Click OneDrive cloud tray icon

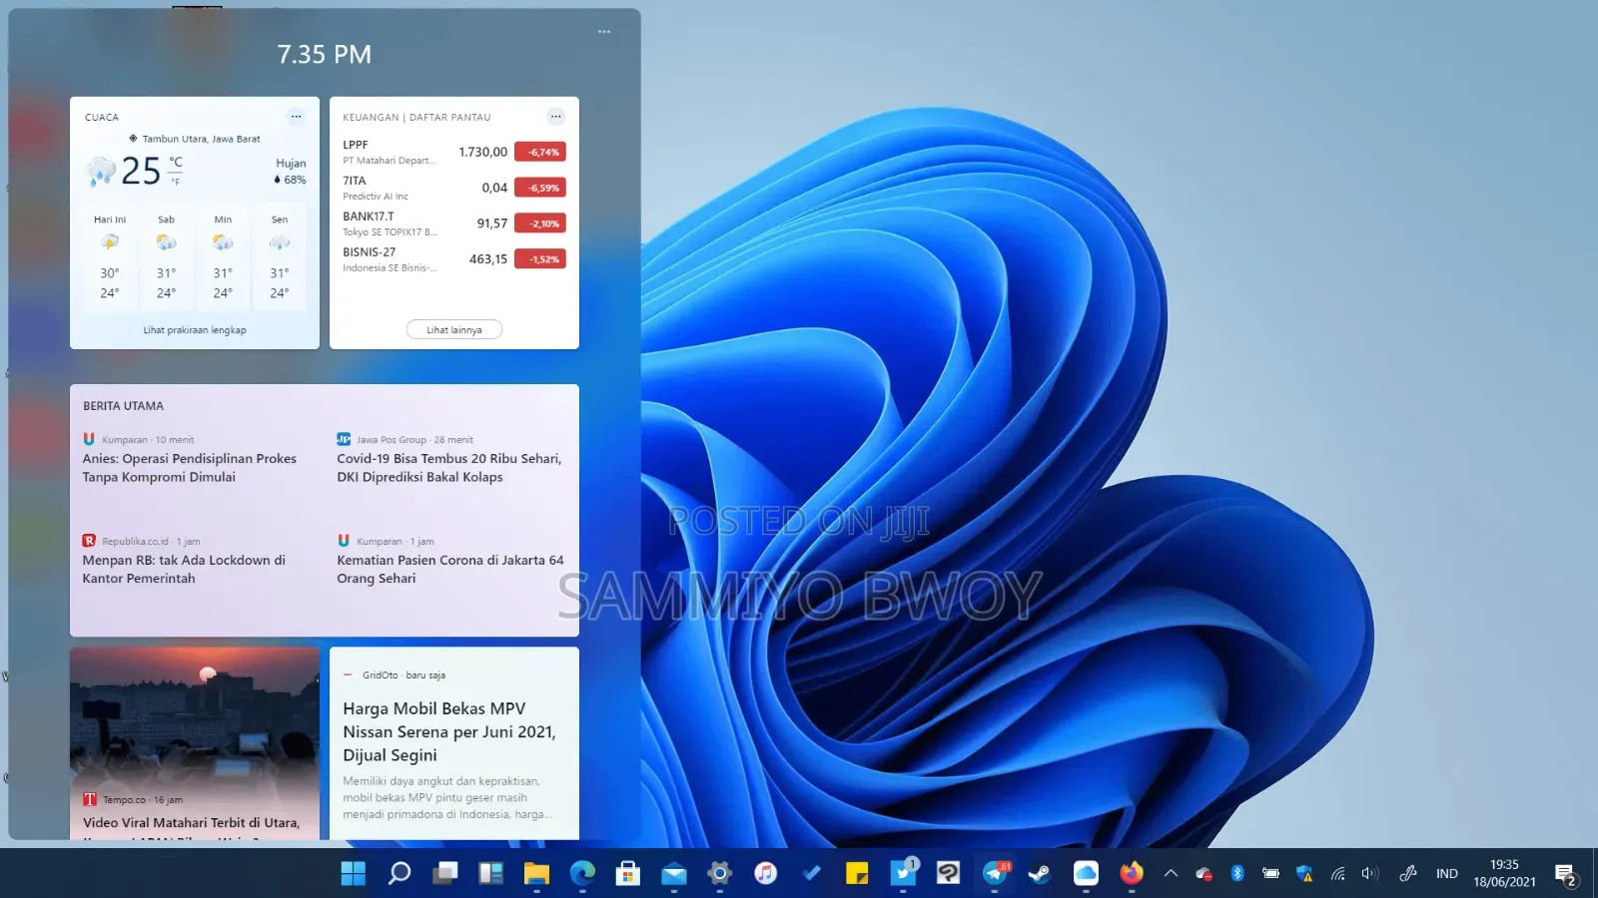coord(1204,874)
